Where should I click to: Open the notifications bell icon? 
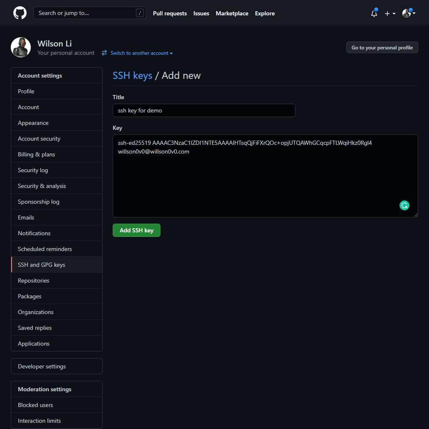(x=374, y=13)
